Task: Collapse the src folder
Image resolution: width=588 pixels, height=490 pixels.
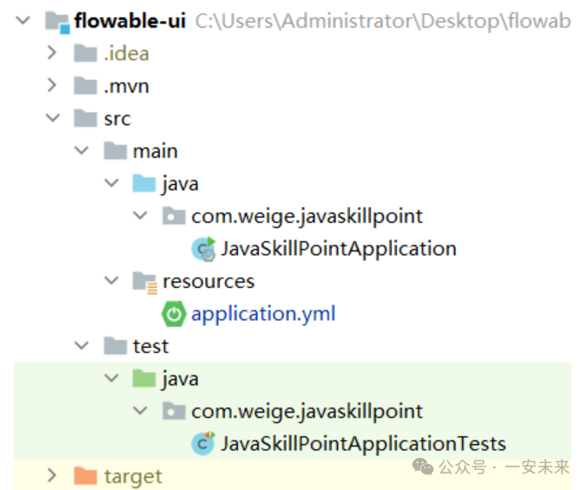Action: 52,119
